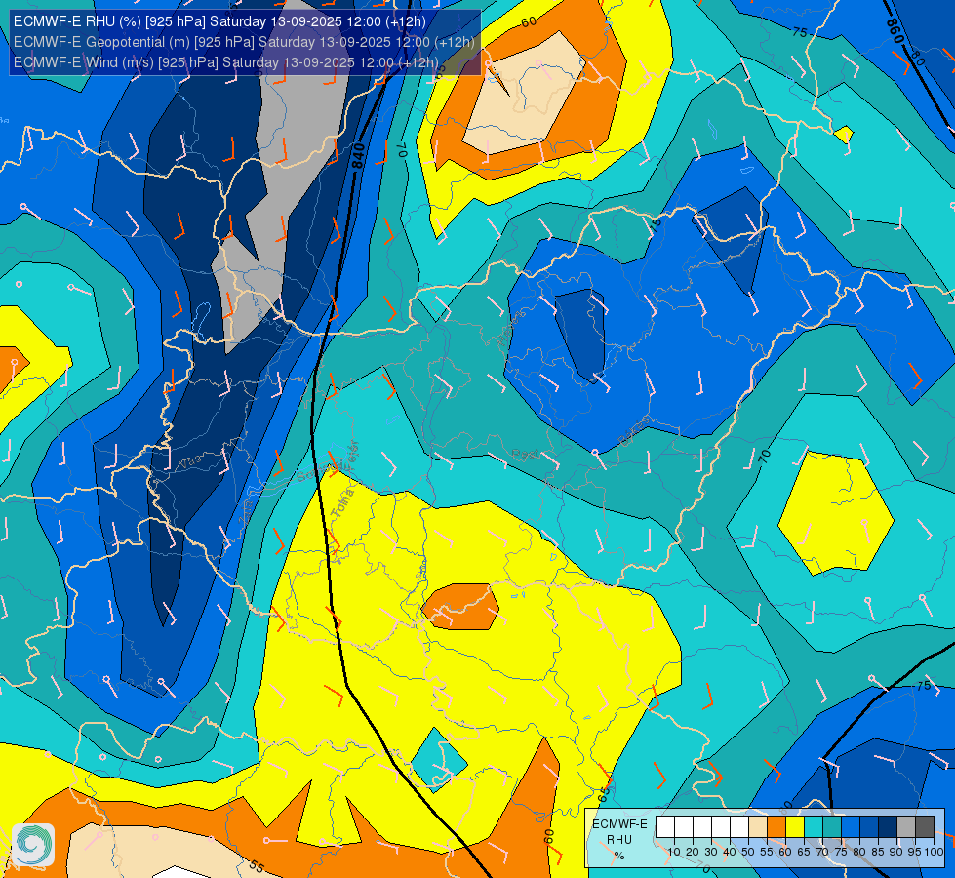Click the 860 geopotential contour label
Image resolution: width=955 pixels, height=878 pixels.
point(895,31)
